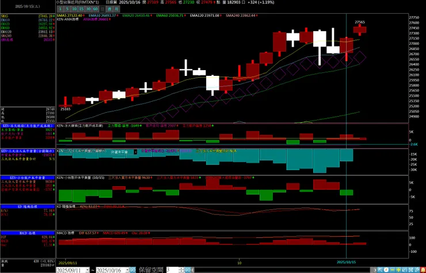Screen dimensions: 426x273
Task: Click the red alert bell icon
Action: (x=423, y=270)
